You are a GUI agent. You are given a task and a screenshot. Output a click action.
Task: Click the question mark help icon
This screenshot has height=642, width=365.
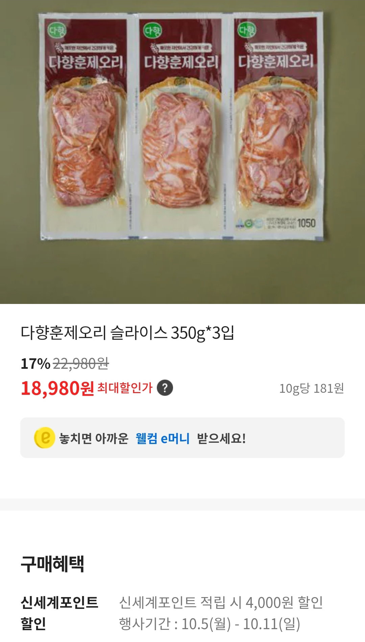165,388
